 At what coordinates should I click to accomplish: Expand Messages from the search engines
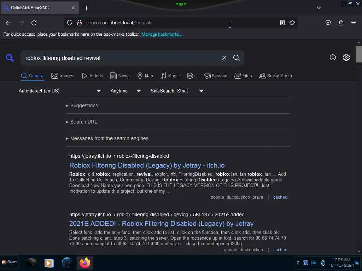click(107, 138)
